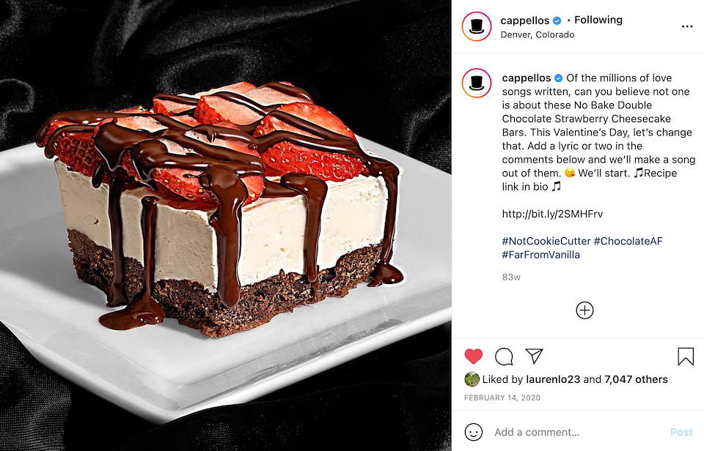Save post with the bookmark icon
Image resolution: width=704 pixels, height=451 pixels.
[x=686, y=357]
